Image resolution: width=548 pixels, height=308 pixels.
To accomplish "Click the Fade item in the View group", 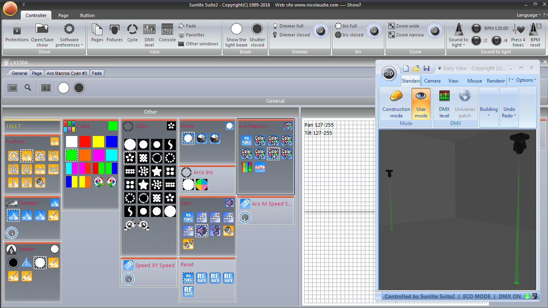I will (187, 26).
